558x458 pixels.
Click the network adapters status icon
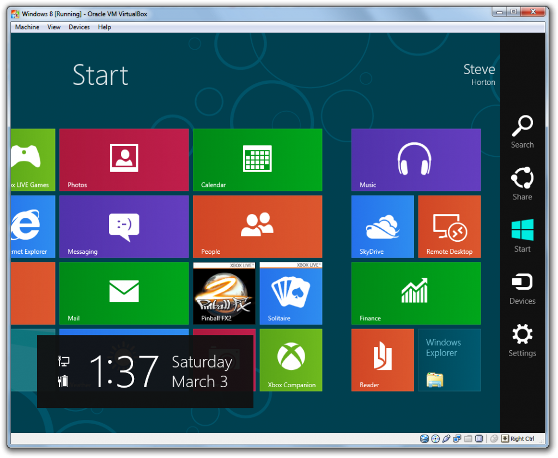click(x=457, y=438)
